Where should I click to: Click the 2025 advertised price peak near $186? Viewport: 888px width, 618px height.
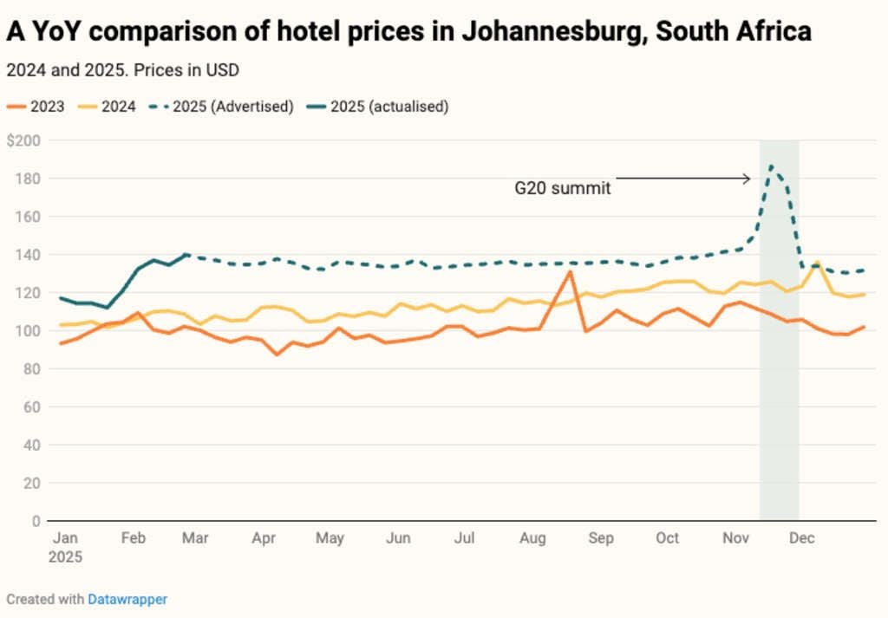771,166
